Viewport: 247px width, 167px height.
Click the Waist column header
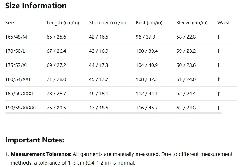[x=224, y=23]
